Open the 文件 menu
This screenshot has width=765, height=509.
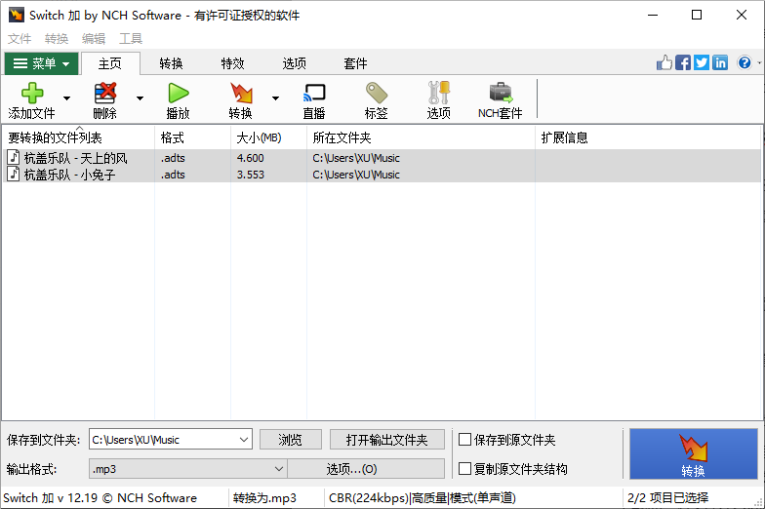[x=20, y=39]
